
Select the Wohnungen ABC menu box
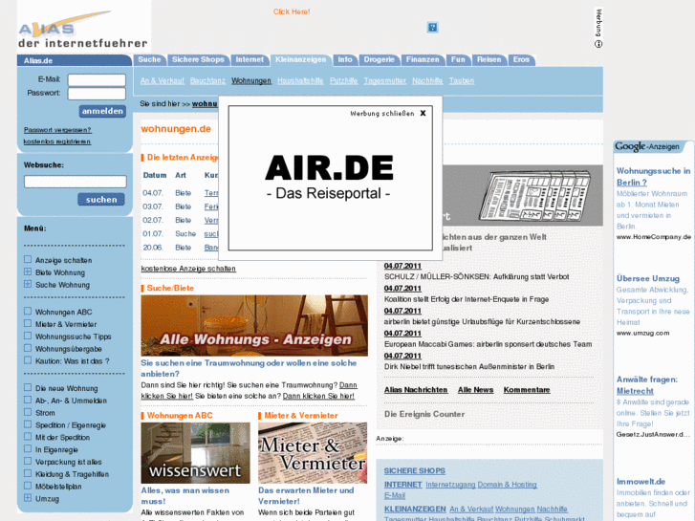click(x=28, y=311)
